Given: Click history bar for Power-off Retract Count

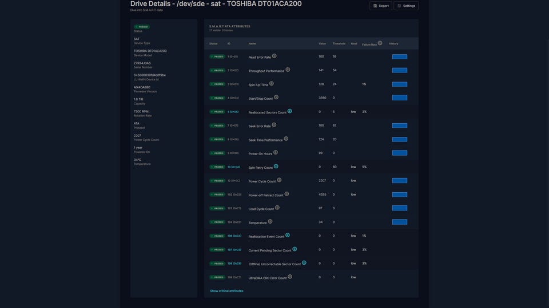Looking at the screenshot, I should point(400,194).
